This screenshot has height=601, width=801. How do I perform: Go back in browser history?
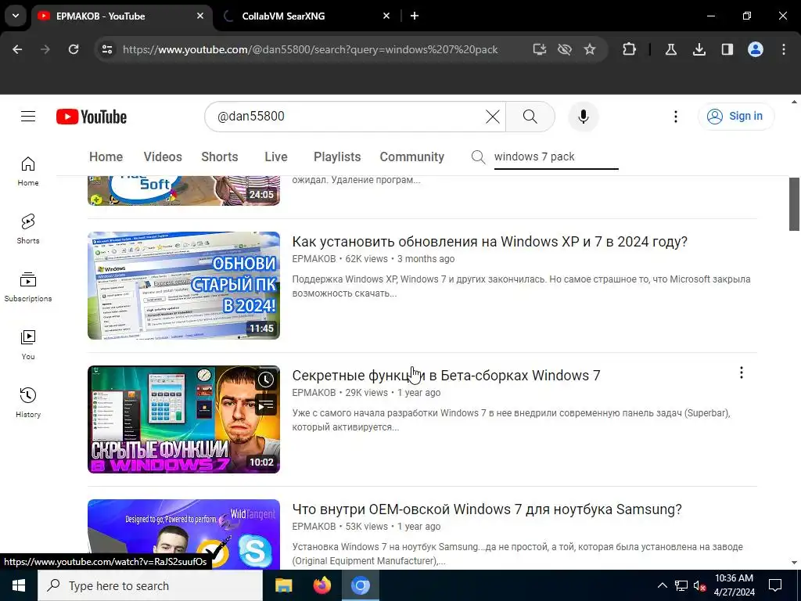pos(17,49)
